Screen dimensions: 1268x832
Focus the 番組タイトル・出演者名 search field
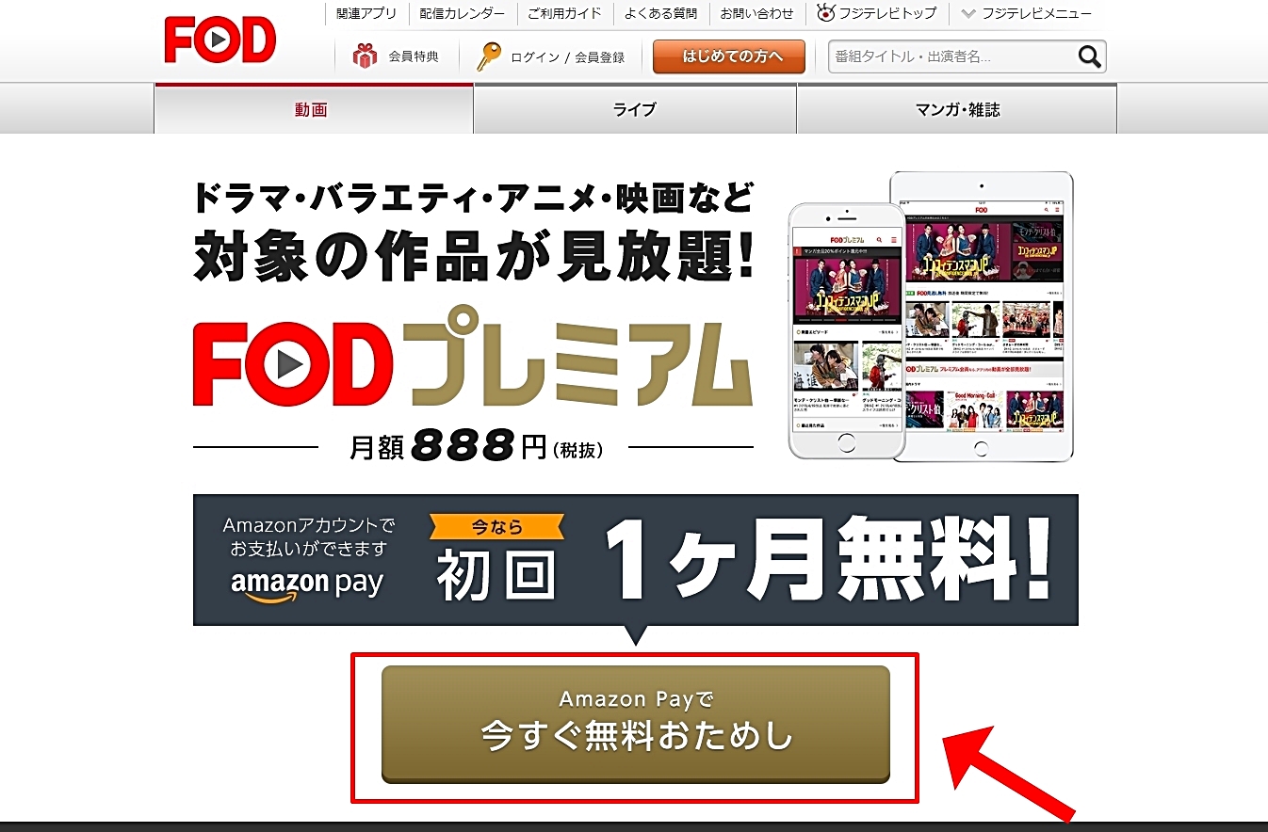pos(951,56)
